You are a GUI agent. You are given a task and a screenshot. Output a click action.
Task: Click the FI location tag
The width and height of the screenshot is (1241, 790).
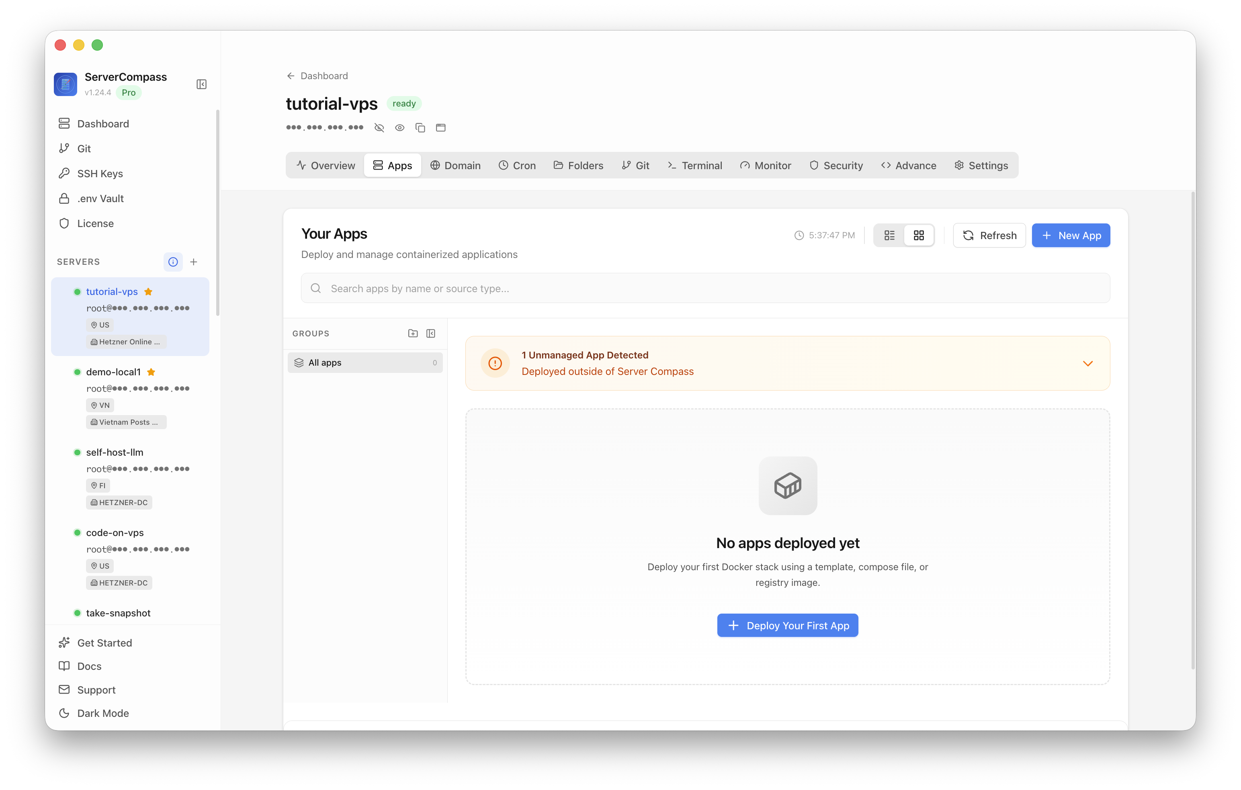pos(98,485)
